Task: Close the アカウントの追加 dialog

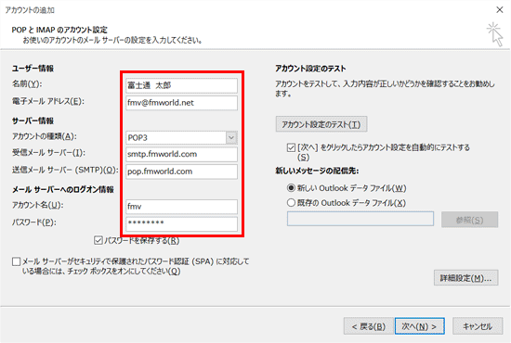Action: point(500,10)
